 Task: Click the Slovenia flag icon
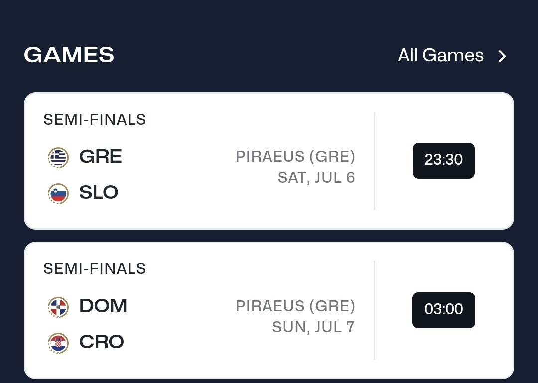click(58, 193)
